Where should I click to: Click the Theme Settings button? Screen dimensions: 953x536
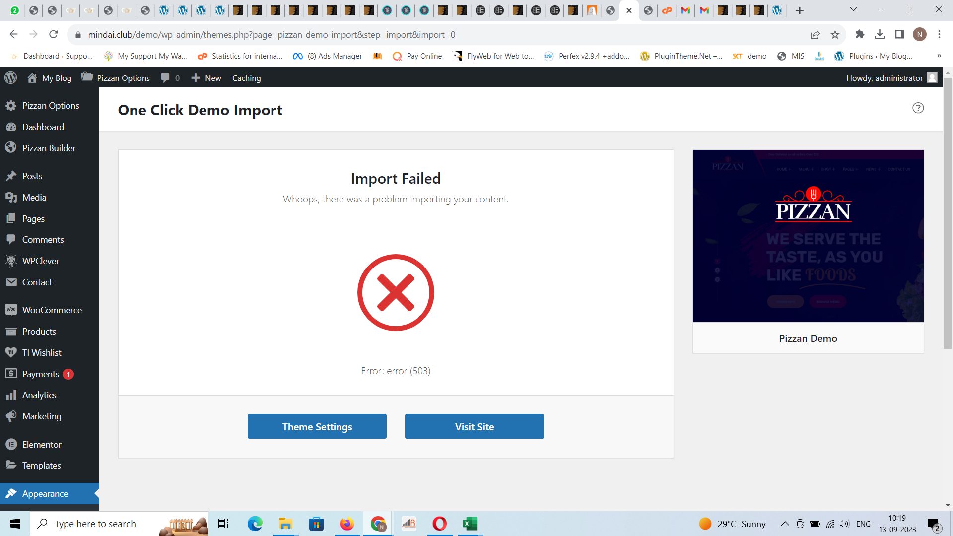317,426
